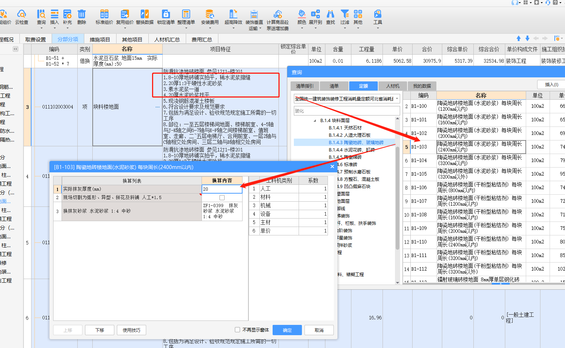Click the 实际抹灰厚度 value field showing 20

222,189
